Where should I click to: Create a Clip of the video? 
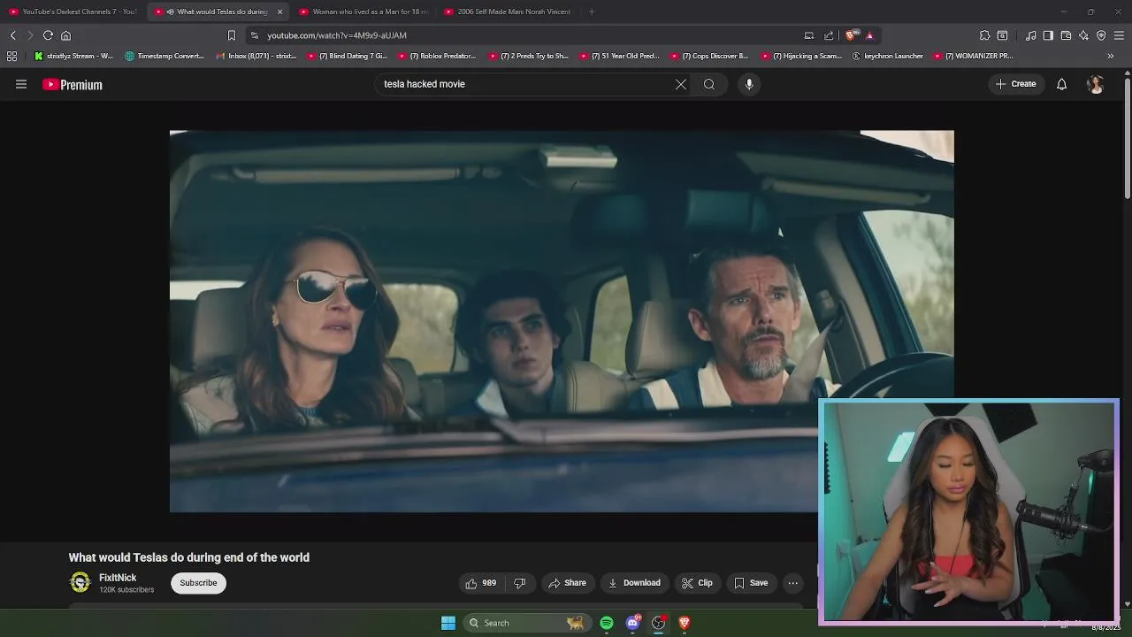697,583
